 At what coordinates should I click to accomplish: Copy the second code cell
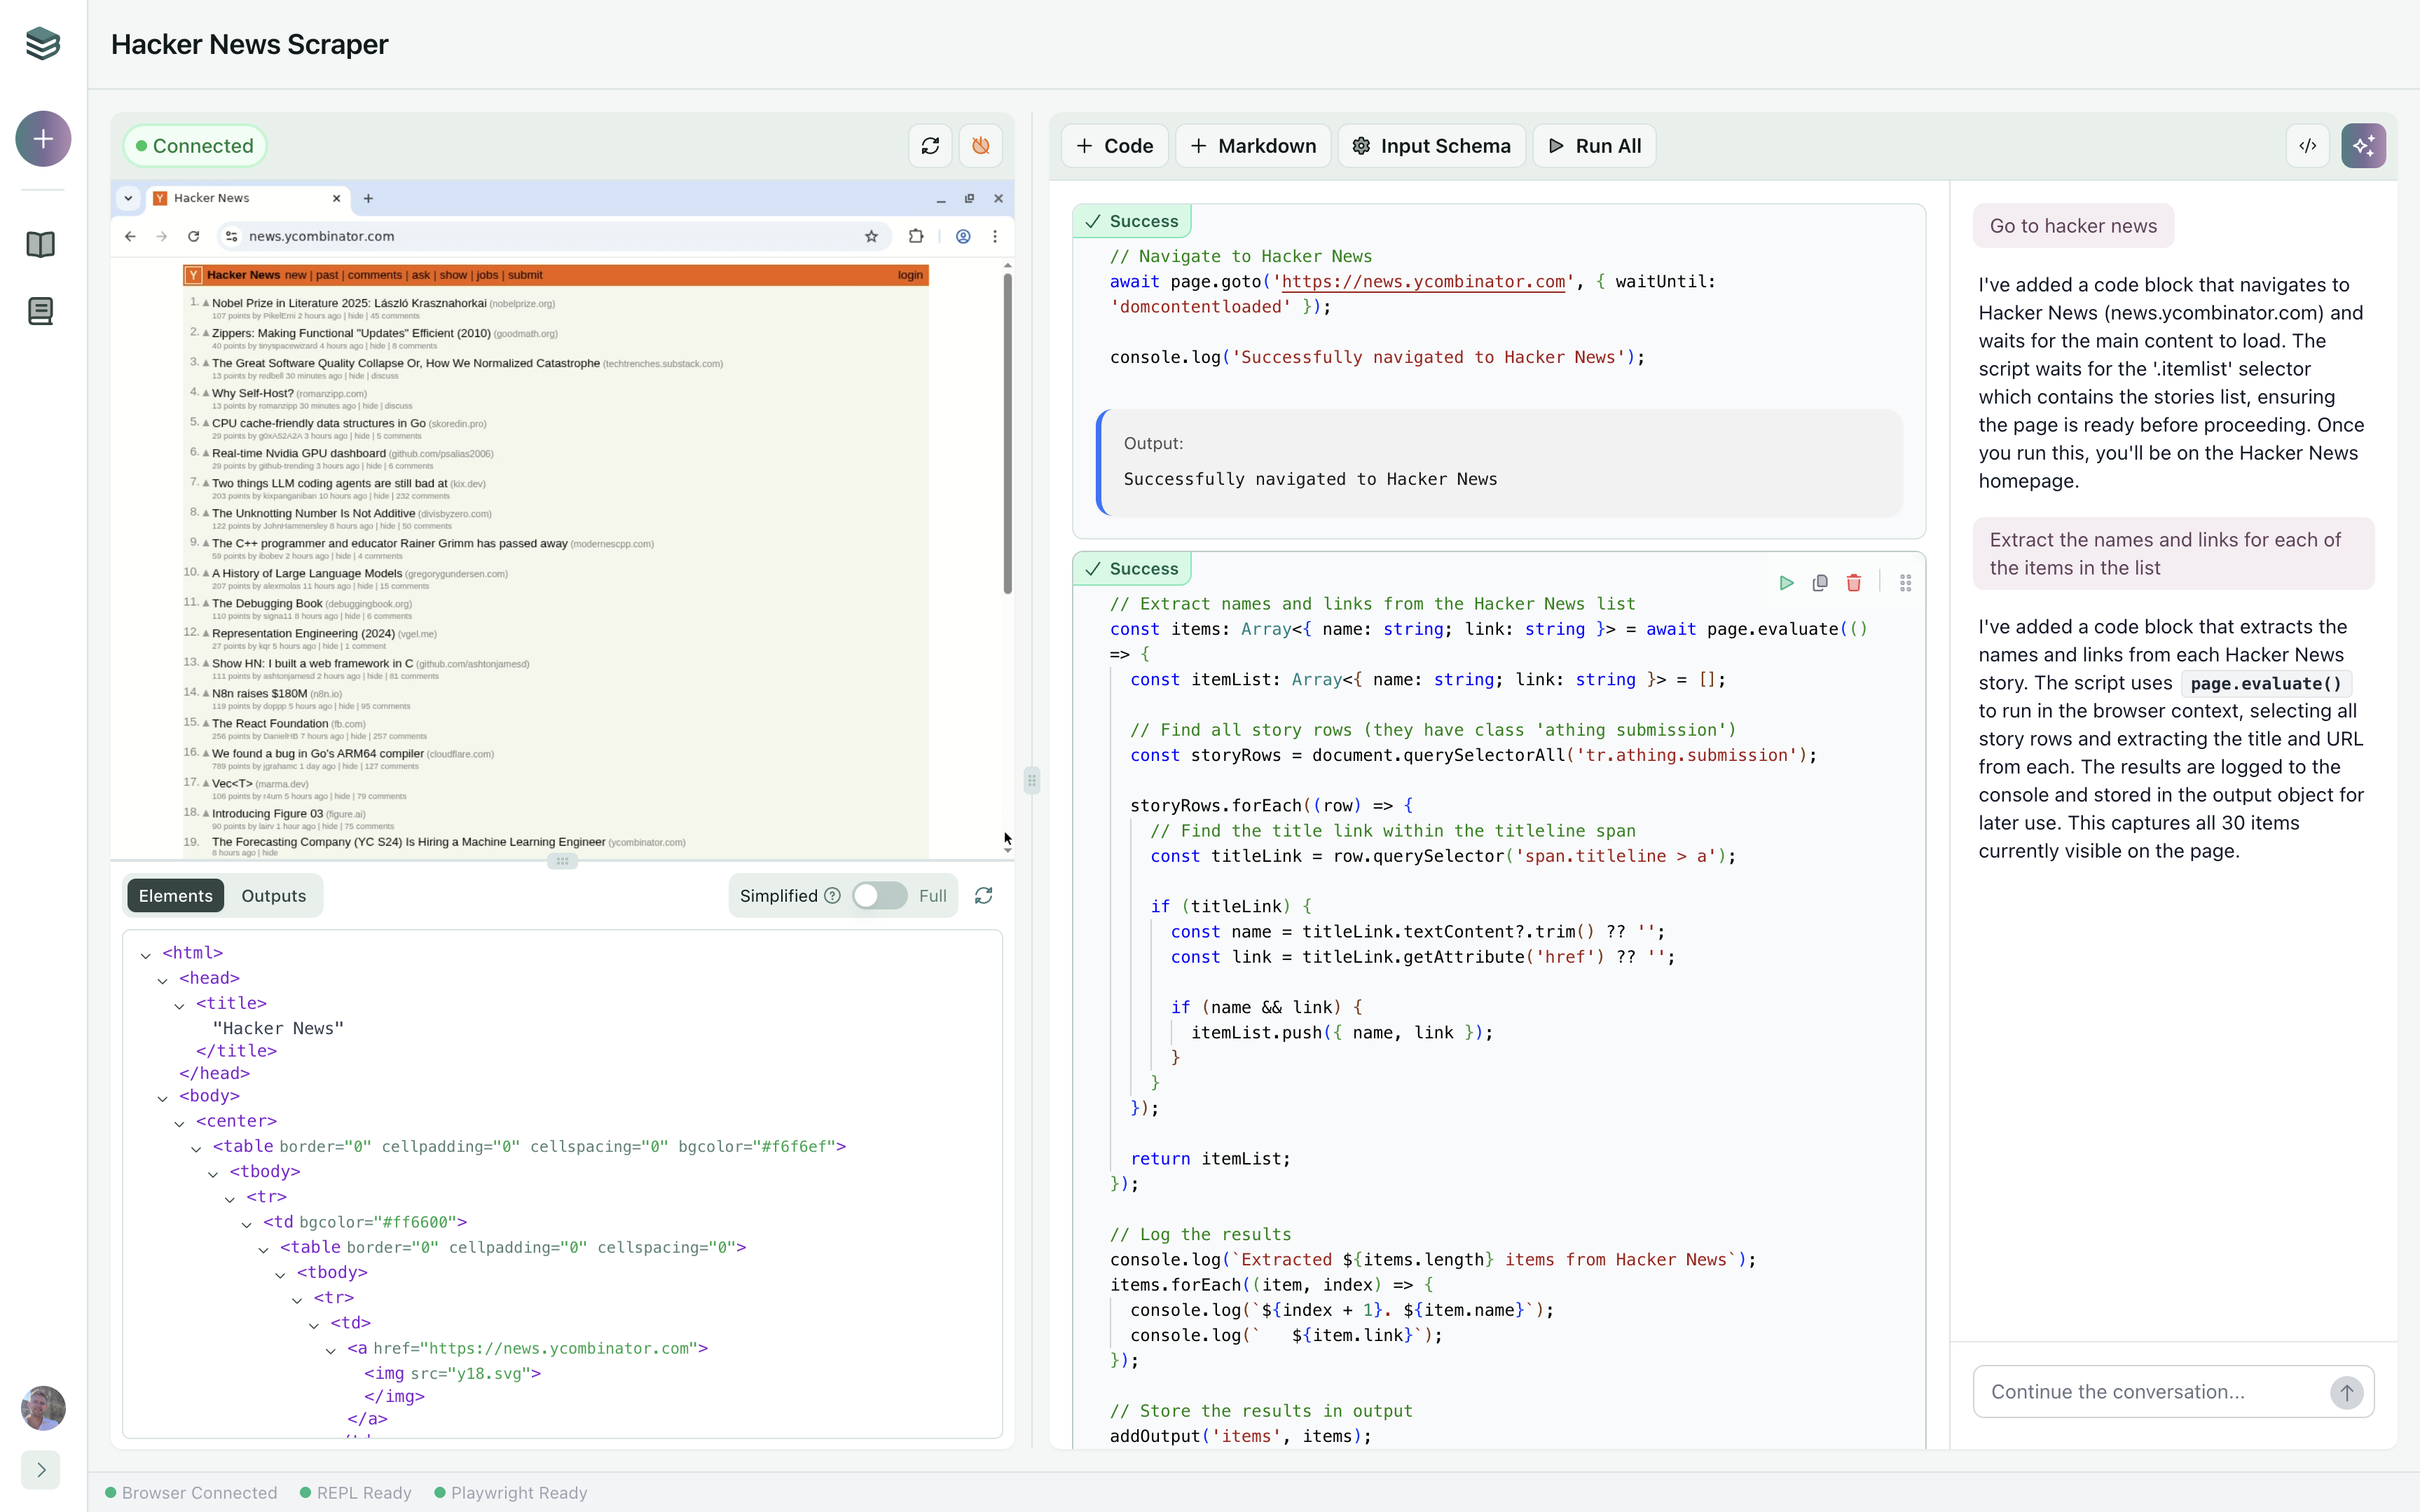(1820, 583)
